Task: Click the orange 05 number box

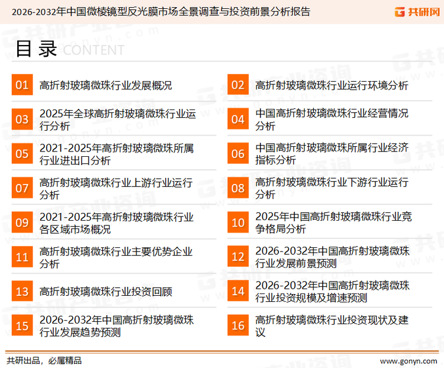Action: (x=22, y=153)
